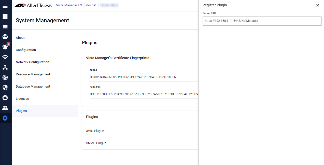
Task: Click the docnet link in header
Action: [91, 5]
